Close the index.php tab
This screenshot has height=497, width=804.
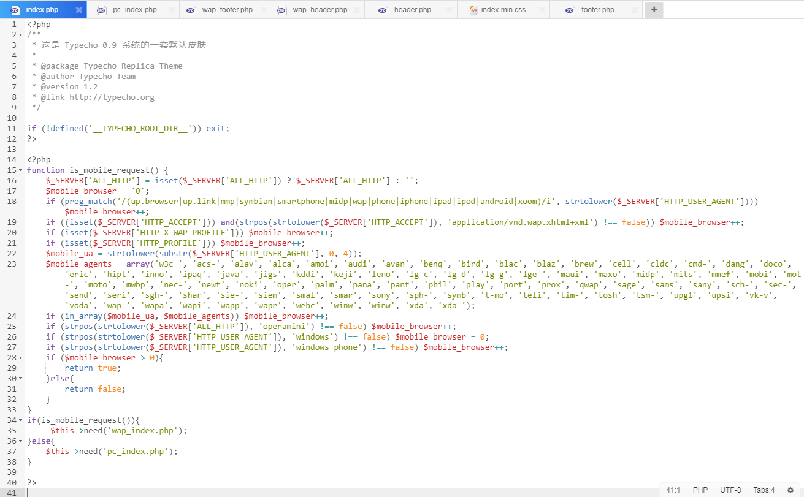78,10
